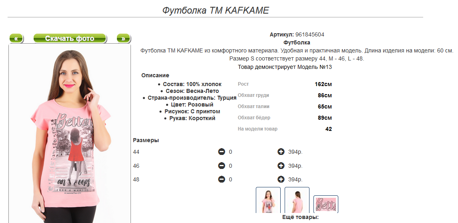Increase quantity for size 44
Viewport: 458px width, 223px height.
(x=281, y=152)
